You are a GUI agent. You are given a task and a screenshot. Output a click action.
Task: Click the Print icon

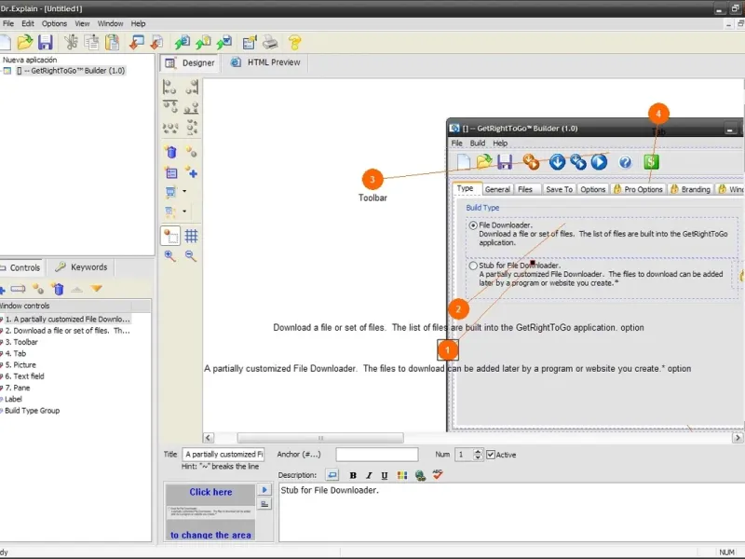[x=270, y=42]
